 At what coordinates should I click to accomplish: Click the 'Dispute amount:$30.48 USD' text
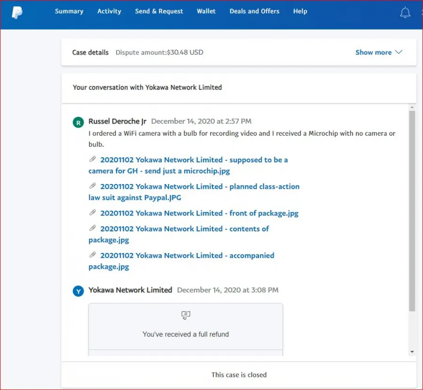(159, 52)
